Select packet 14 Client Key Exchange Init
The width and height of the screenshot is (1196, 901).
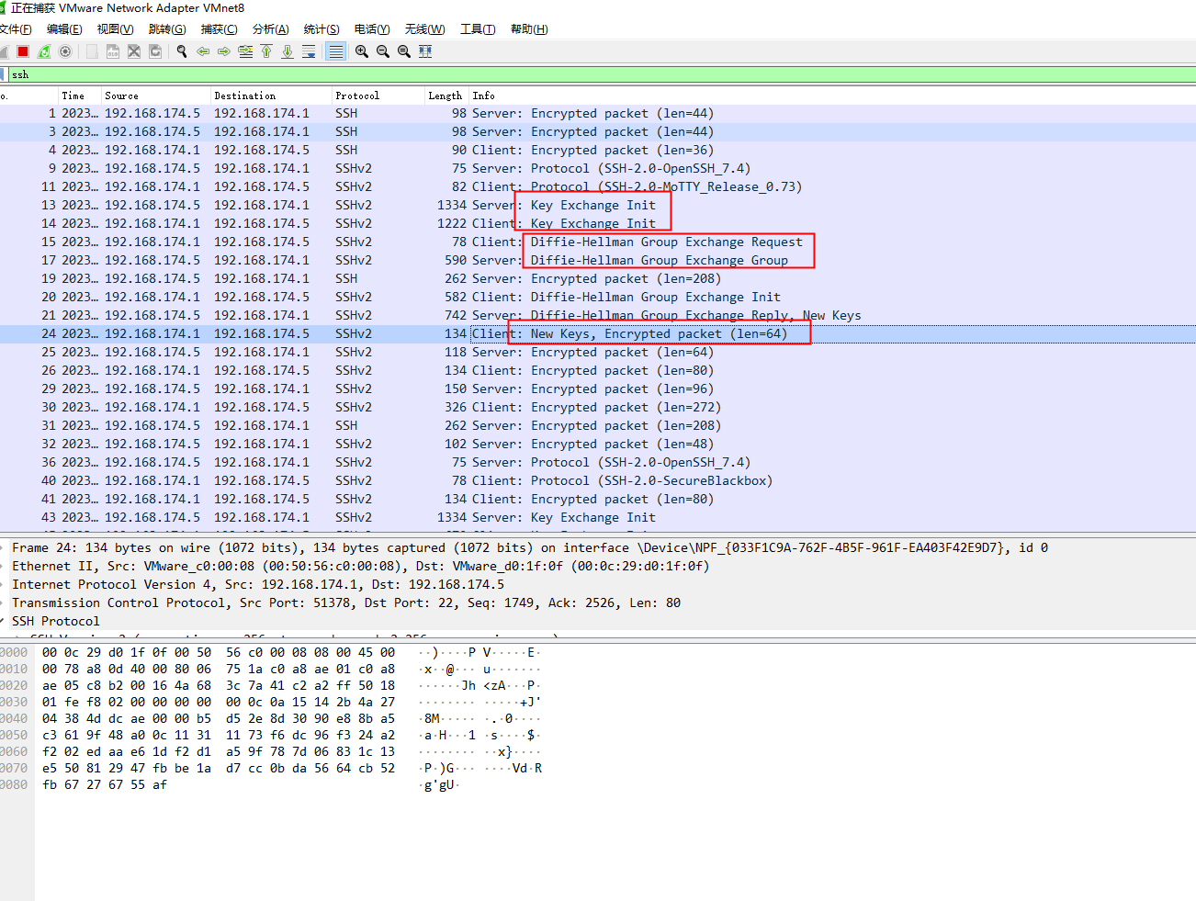[598, 223]
